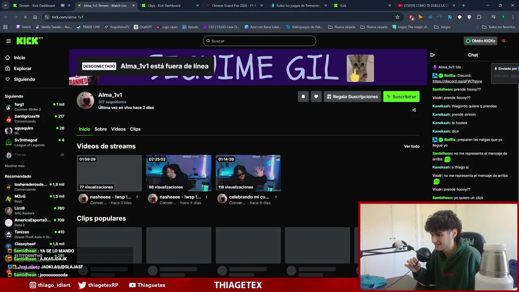
Task: Open AmericaEsportsD... recommended channel
Action: pyautogui.click(x=34, y=222)
